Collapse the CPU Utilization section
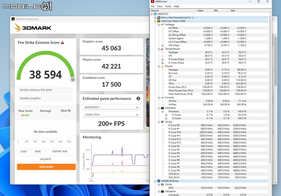Screen dimensions: 281x196 pos(159,108)
